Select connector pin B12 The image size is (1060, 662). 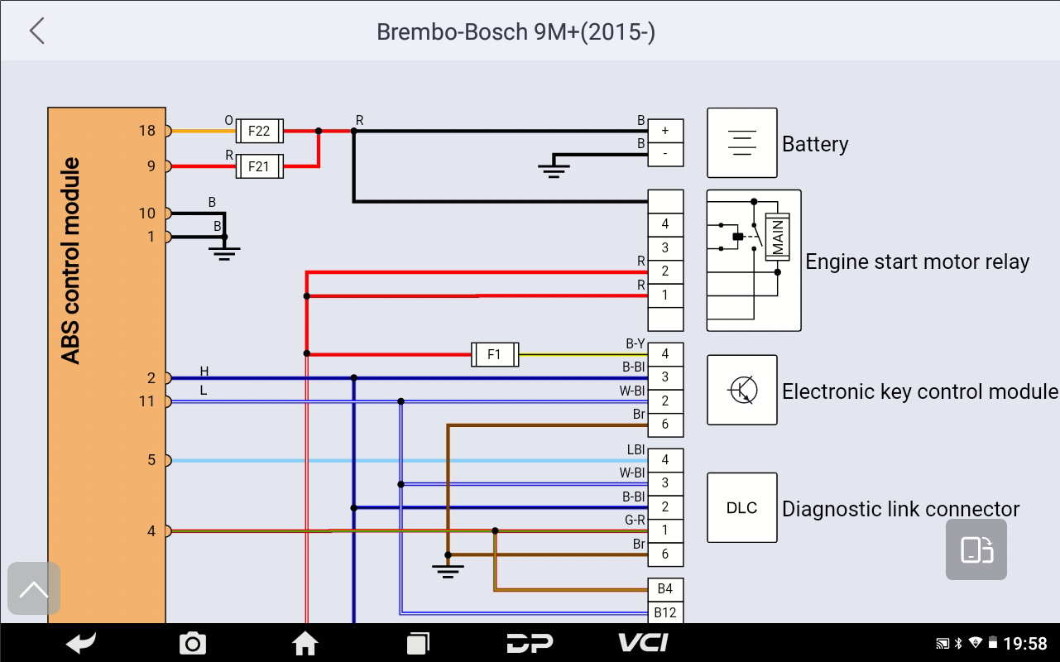click(x=665, y=613)
